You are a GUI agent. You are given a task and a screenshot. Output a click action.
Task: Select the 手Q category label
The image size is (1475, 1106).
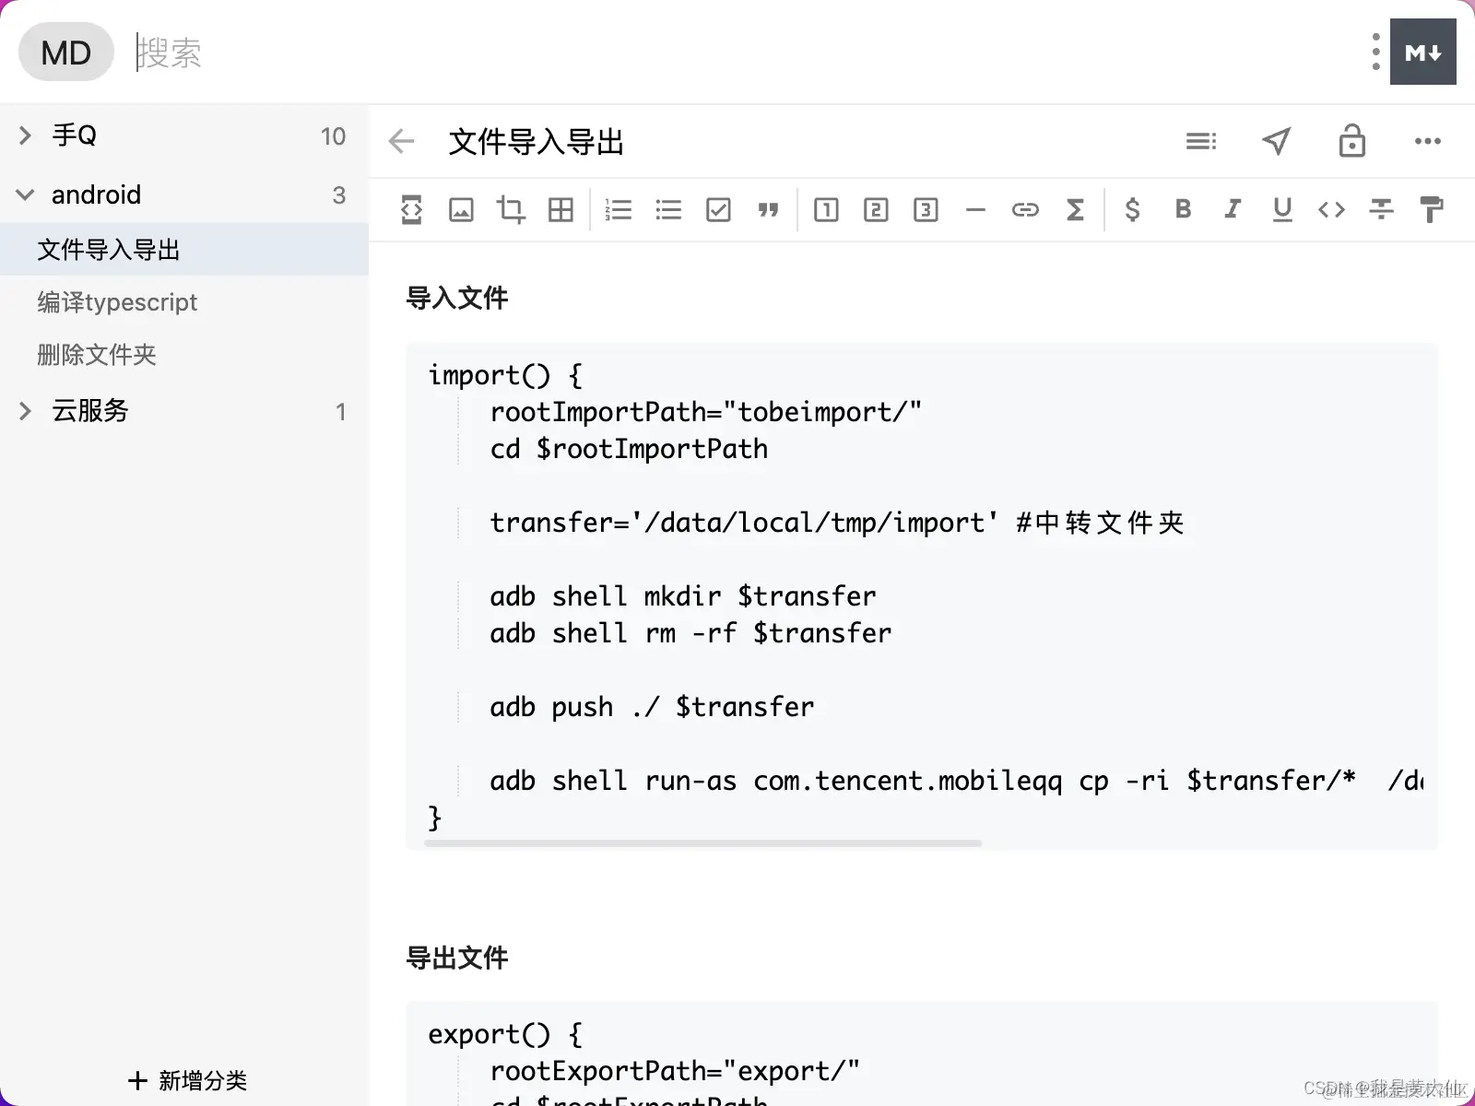tap(74, 135)
